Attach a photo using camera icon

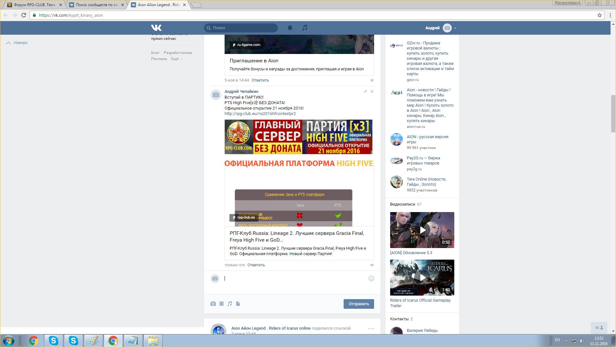(x=213, y=304)
